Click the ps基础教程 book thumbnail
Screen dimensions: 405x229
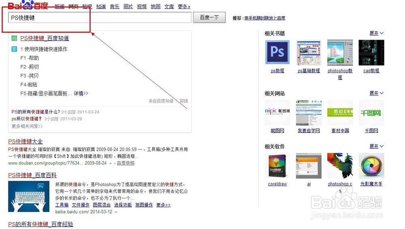[309, 53]
